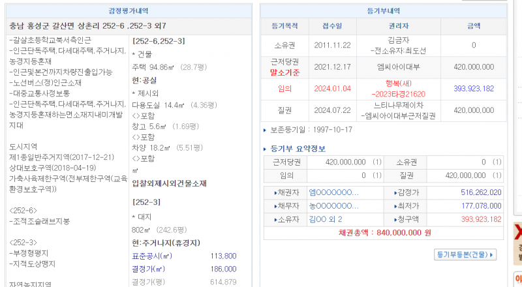522x287 pixels.
Task: Open the 등기부등본(건물) registry document button
Action: pos(465,254)
